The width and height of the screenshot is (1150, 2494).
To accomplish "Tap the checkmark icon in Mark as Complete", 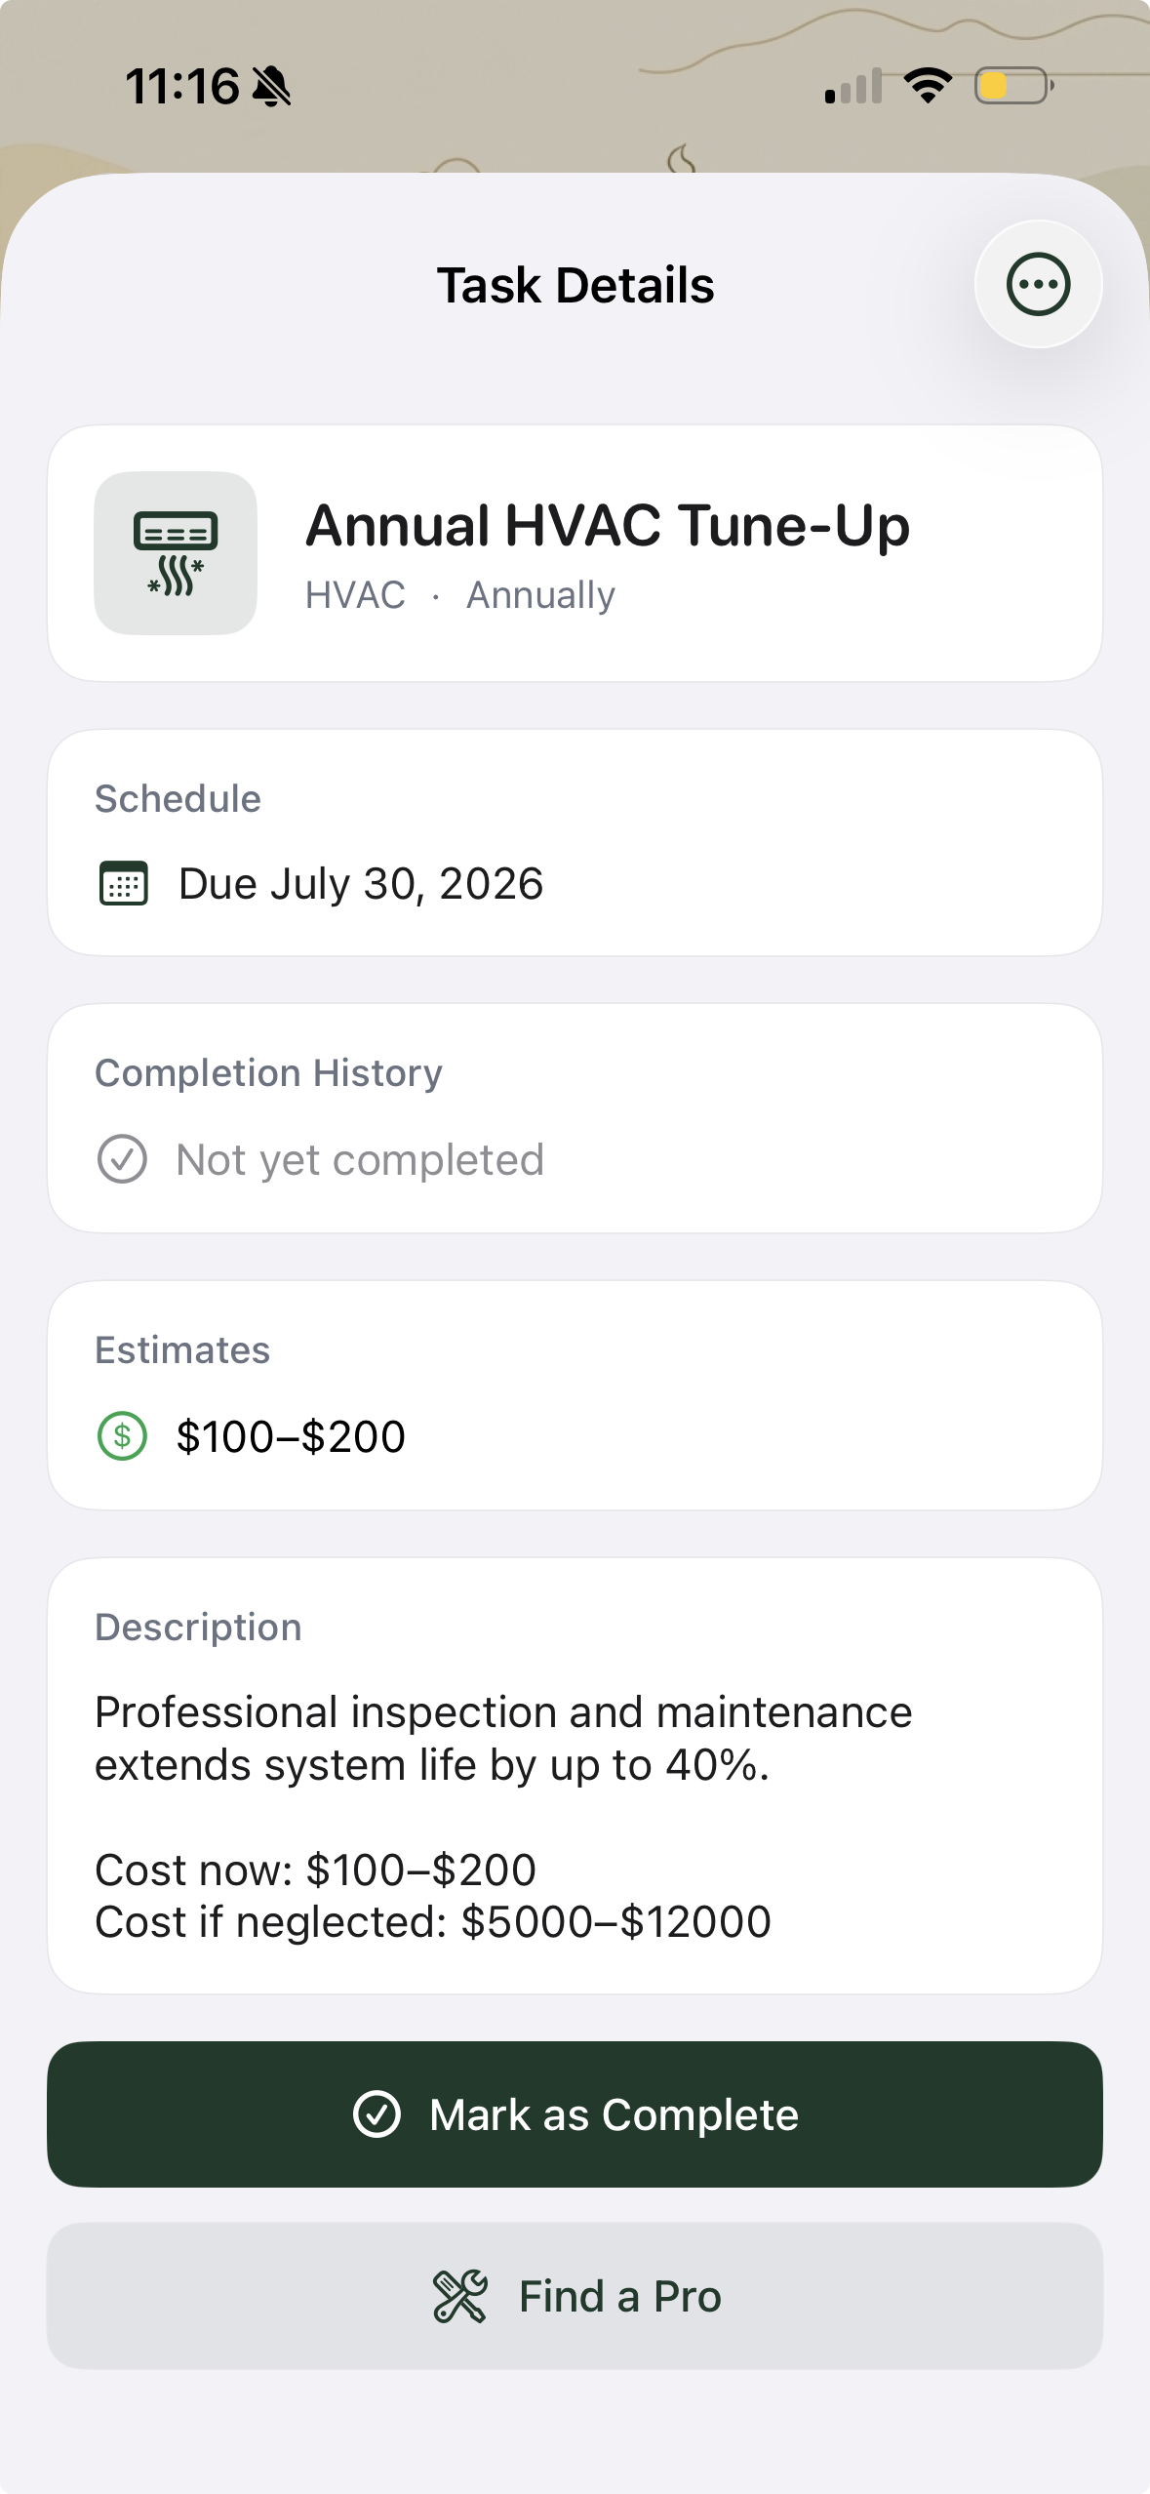I will [377, 2114].
